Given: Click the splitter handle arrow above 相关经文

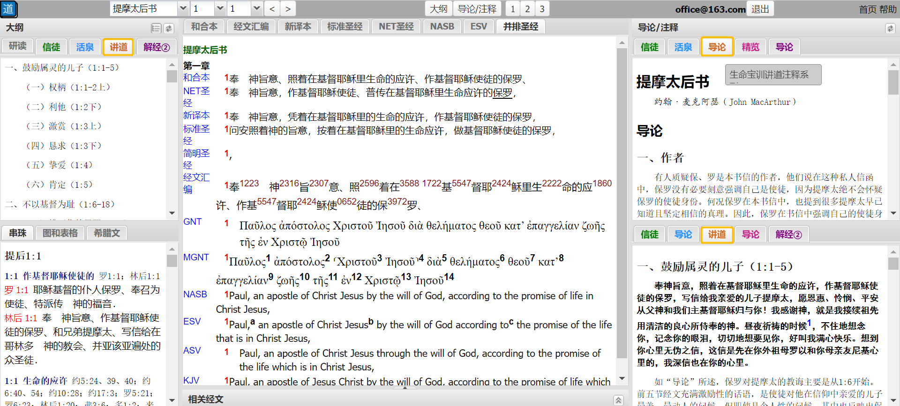Looking at the screenshot, I should coord(405,388).
